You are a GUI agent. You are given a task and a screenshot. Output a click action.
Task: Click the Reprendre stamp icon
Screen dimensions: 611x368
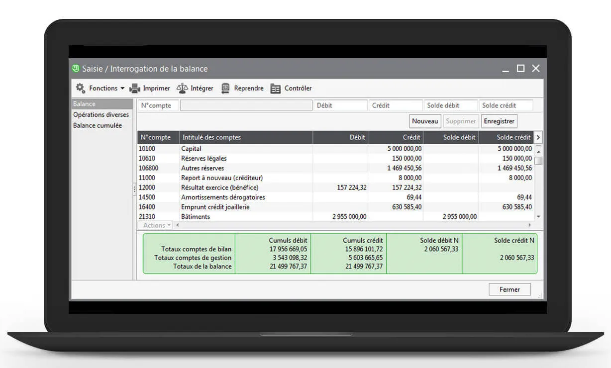(226, 88)
